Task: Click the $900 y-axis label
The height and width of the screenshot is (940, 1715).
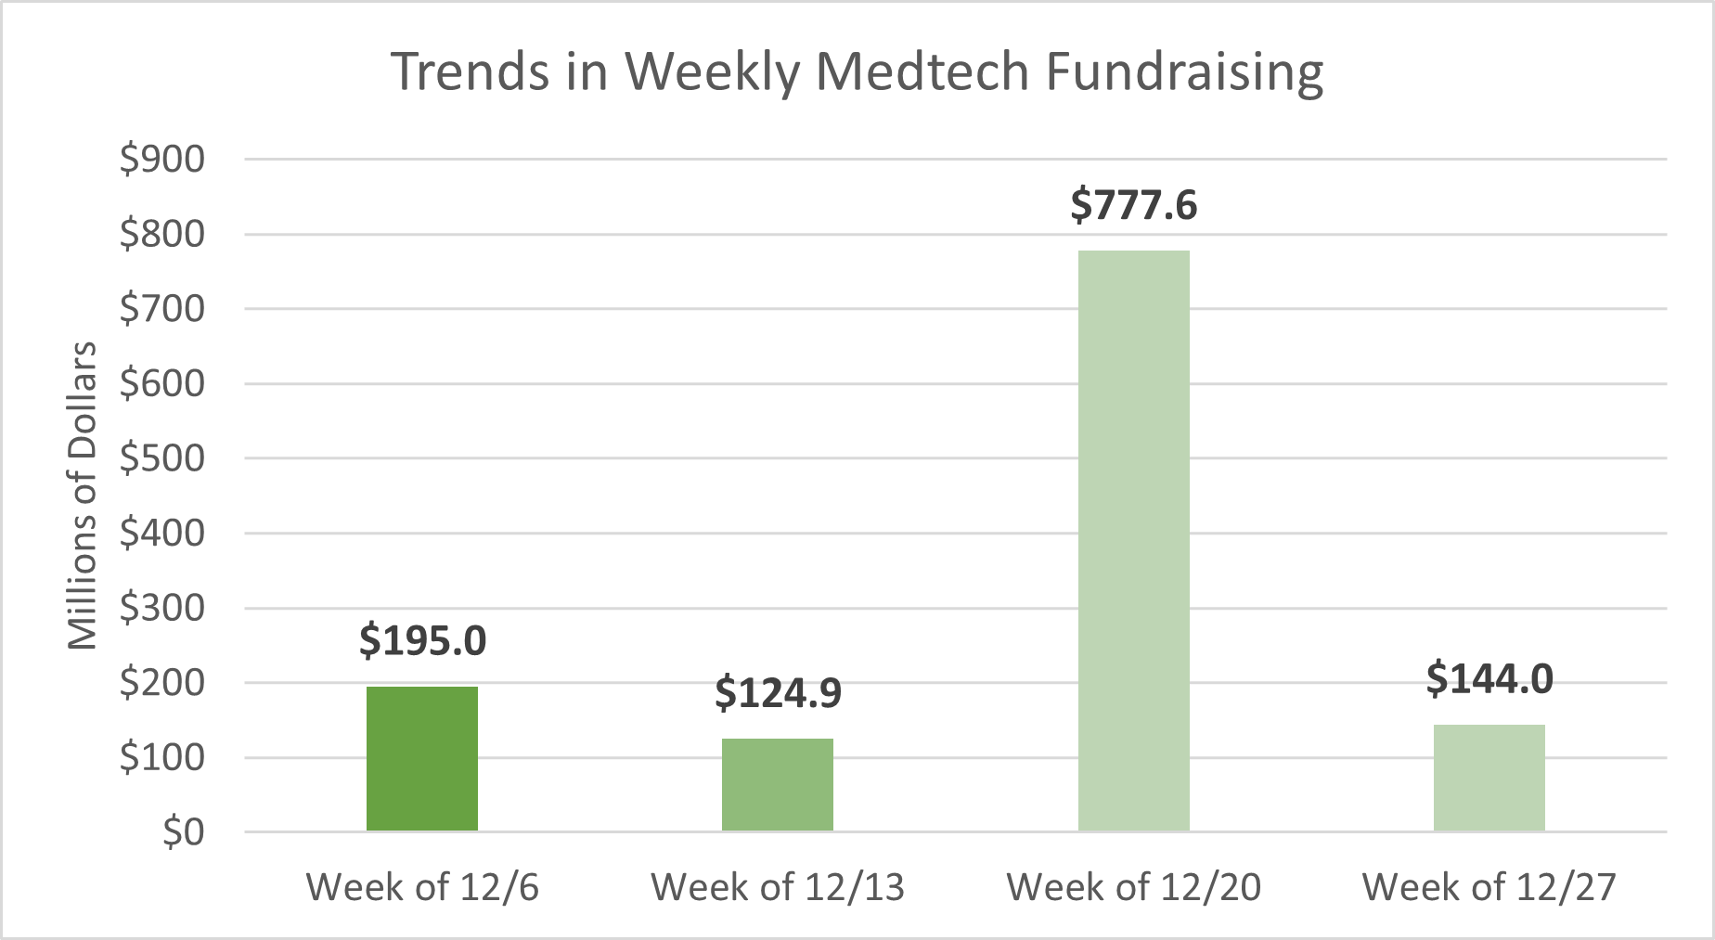Action: coord(162,160)
